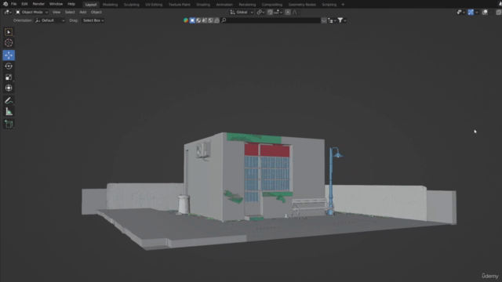Image resolution: width=502 pixels, height=282 pixels.
Task: Click the small button right of search field
Action: point(324,20)
